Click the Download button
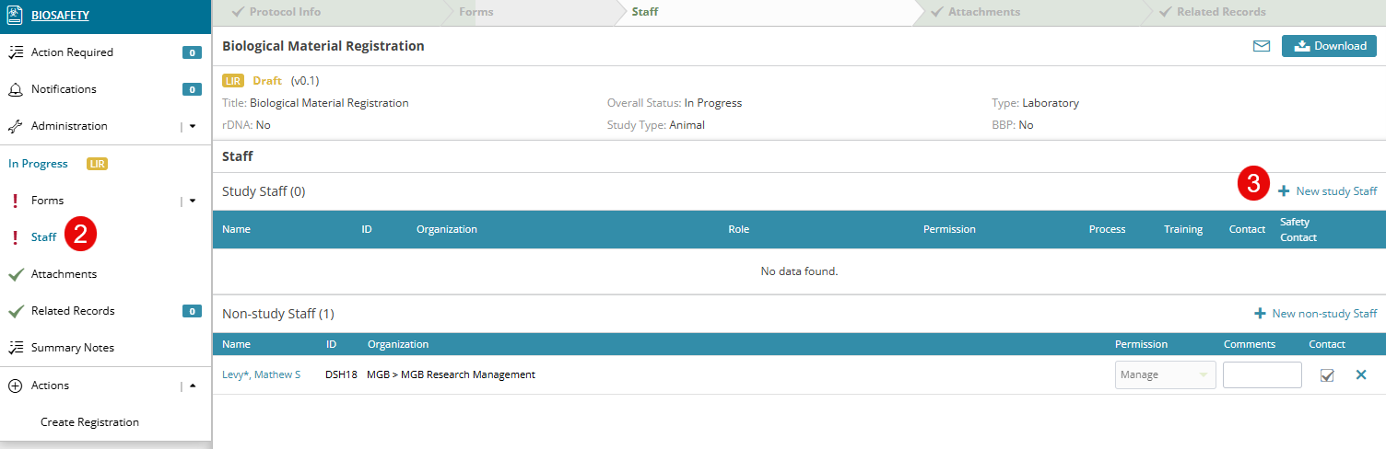Viewport: 1386px width, 449px height. tap(1329, 46)
